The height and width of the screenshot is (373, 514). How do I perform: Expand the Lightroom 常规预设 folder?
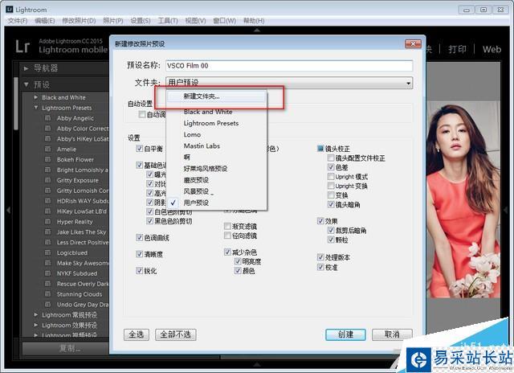click(35, 315)
